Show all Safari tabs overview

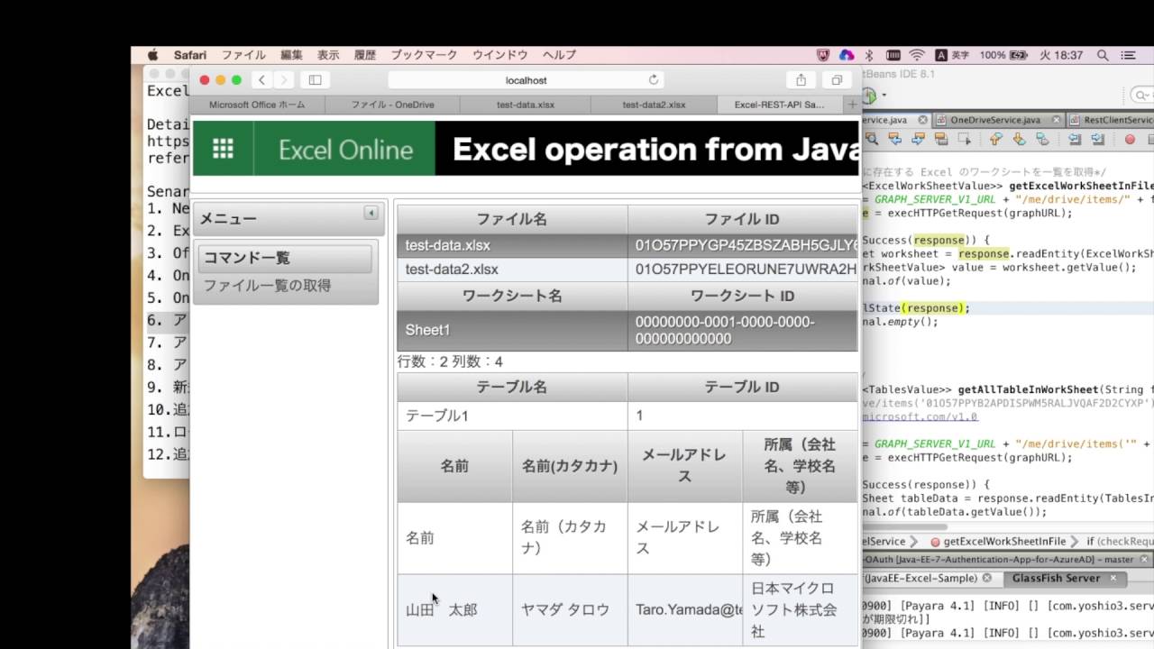[x=837, y=80]
